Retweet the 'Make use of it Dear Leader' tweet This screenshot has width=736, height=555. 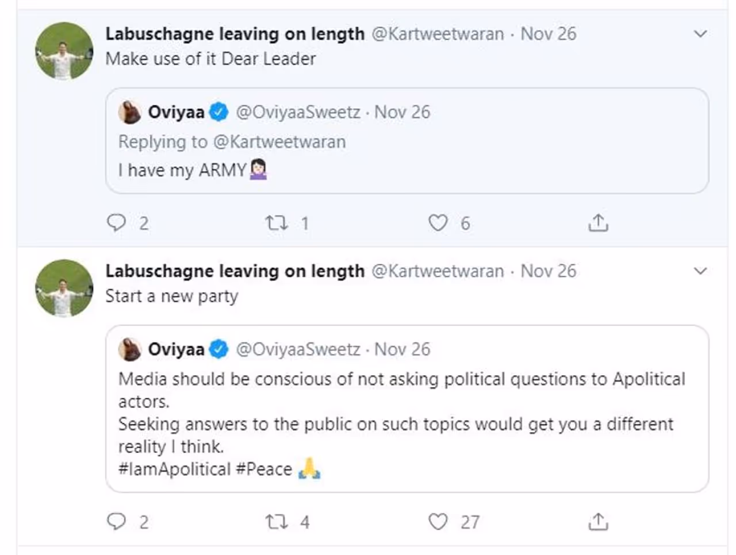point(277,222)
